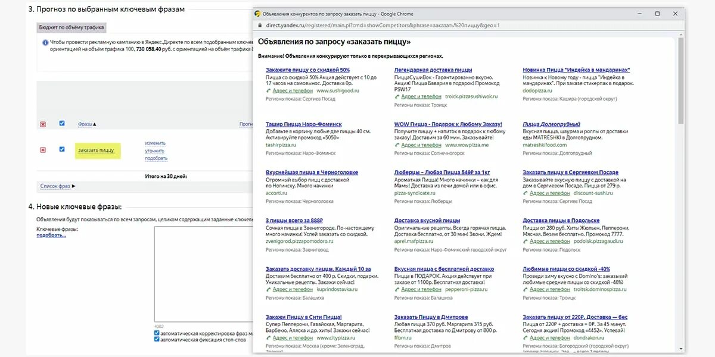Click the 'изменить' link for заказать пиццу
The width and height of the screenshot is (715, 357).
155,143
